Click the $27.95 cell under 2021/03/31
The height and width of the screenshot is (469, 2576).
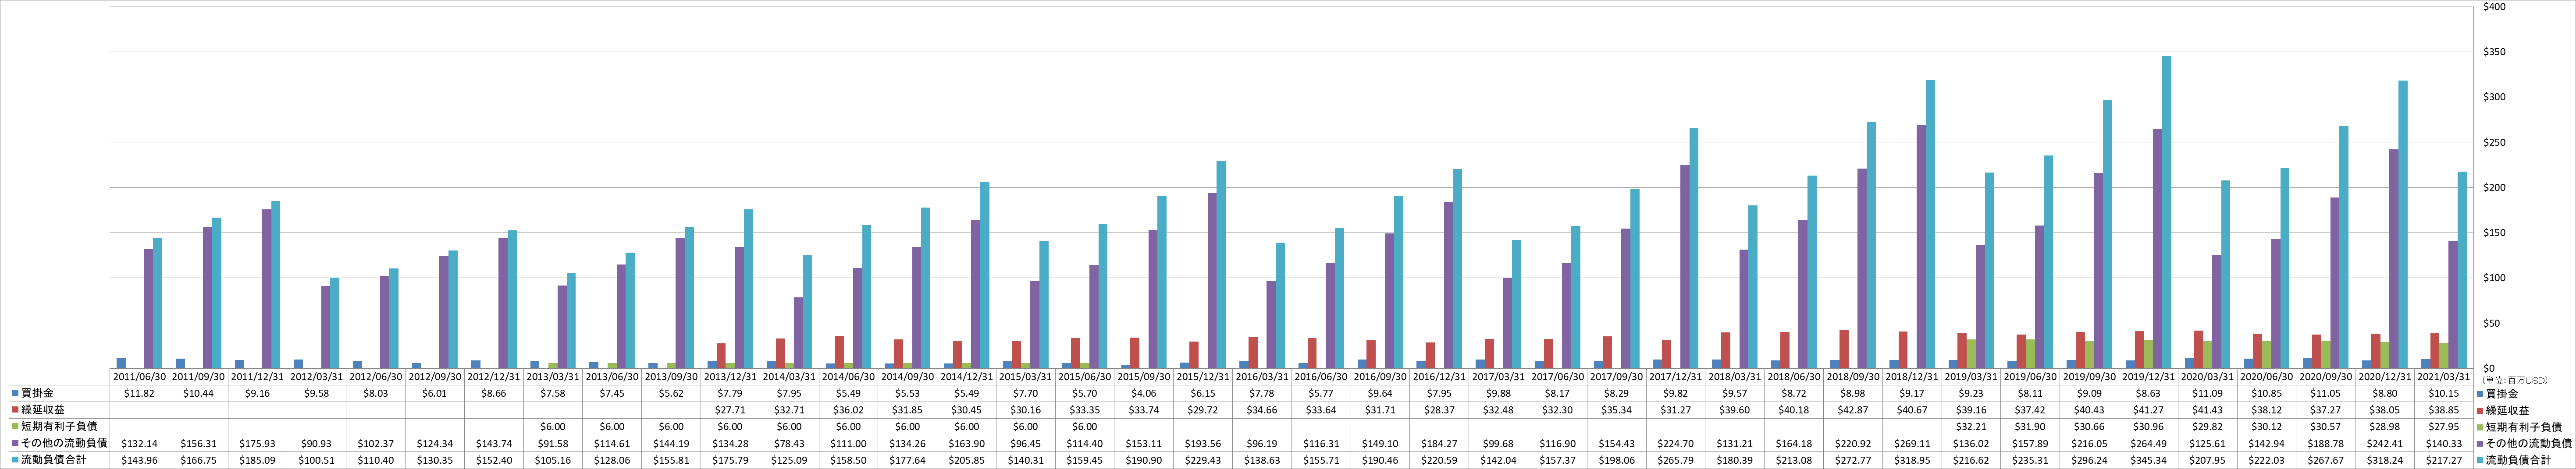(2445, 426)
